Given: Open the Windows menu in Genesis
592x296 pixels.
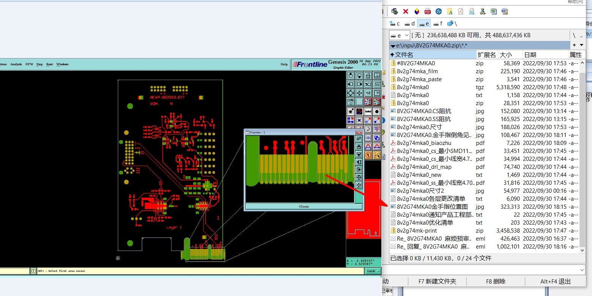Looking at the screenshot, I should 63,64.
